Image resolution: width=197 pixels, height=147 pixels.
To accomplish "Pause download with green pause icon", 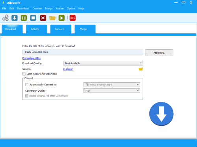I will (24, 18).
